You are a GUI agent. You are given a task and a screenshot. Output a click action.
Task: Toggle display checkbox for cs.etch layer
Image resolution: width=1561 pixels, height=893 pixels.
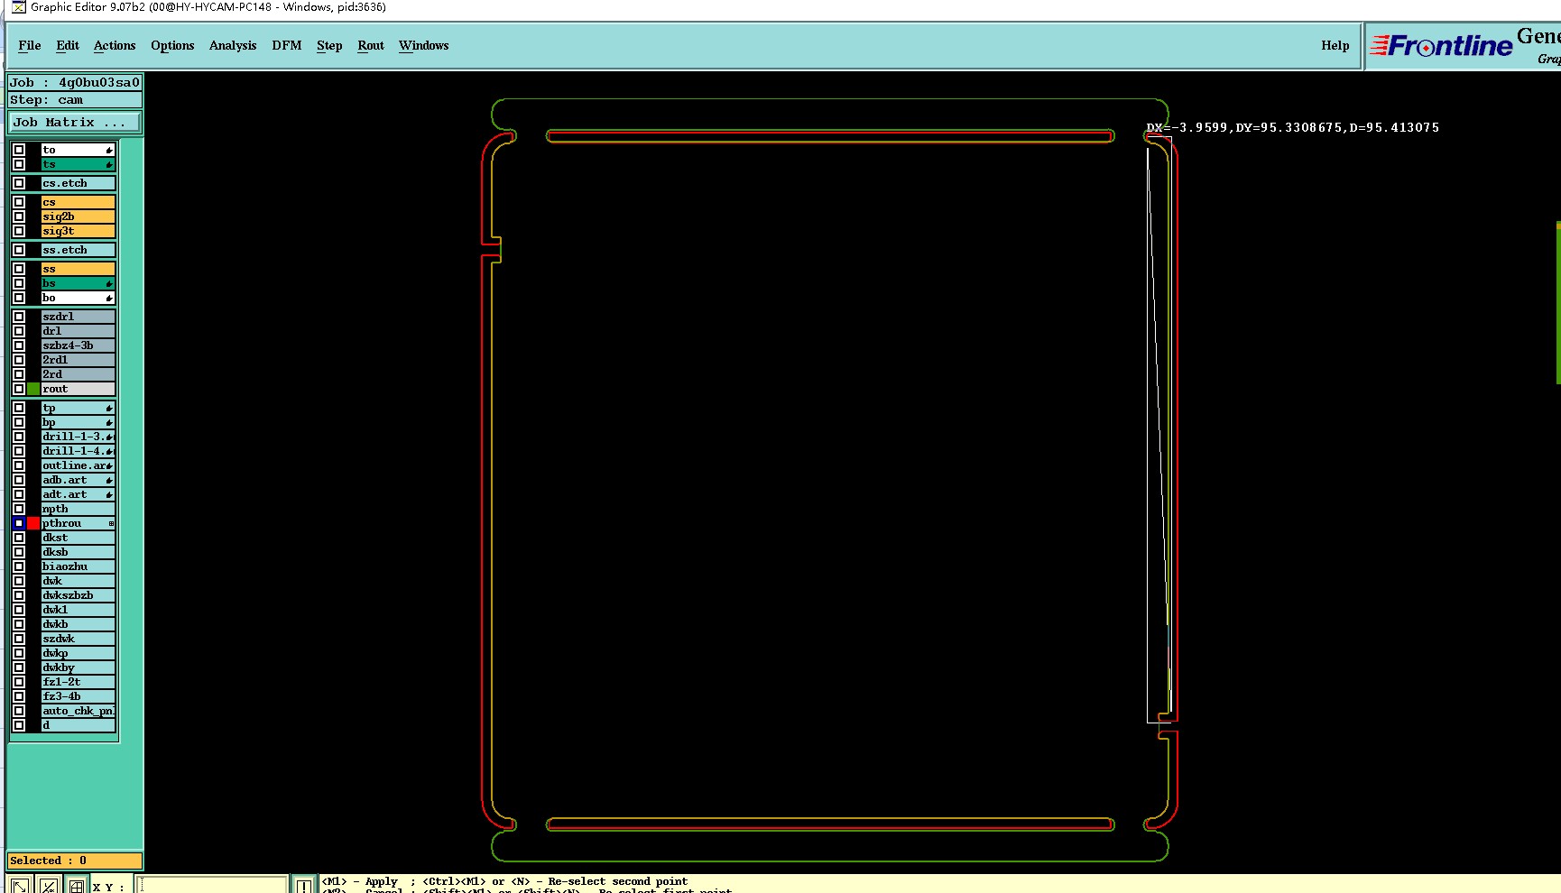(19, 183)
